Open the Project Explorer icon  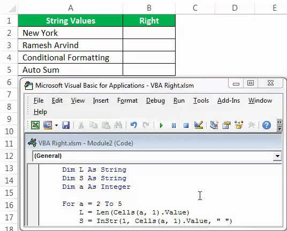214,125
